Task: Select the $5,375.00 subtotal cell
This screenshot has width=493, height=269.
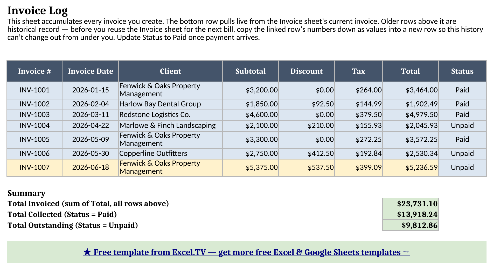Action: [x=251, y=168]
